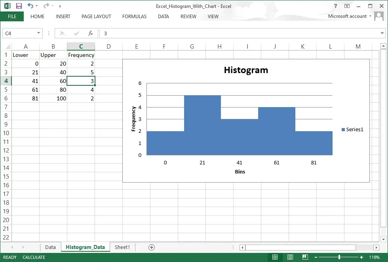
Task: Open the FILE backstage button
Action: click(12, 17)
